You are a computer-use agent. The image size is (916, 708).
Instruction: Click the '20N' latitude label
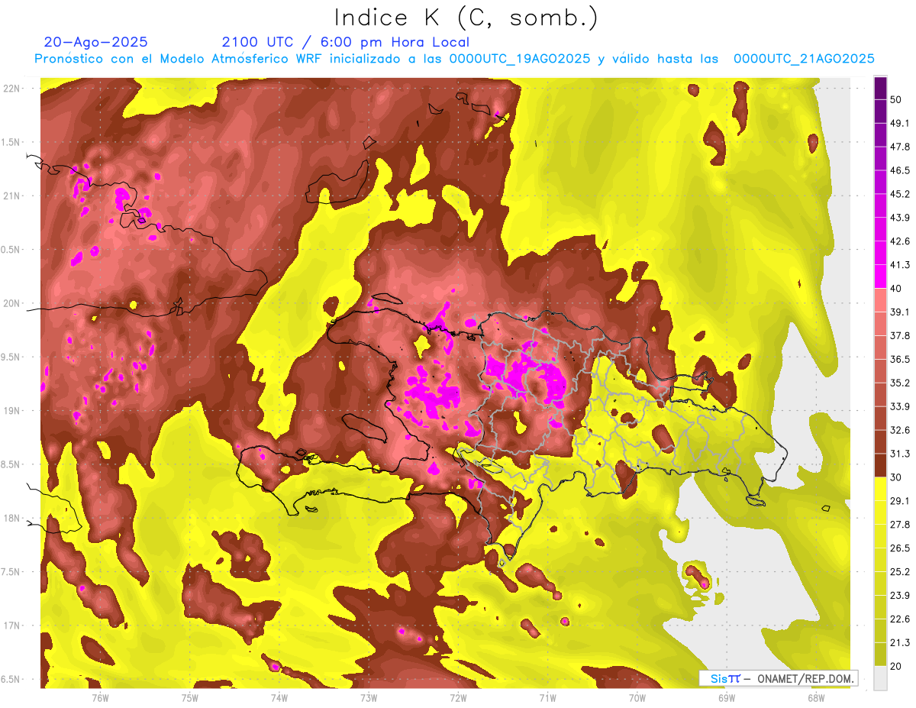click(13, 303)
